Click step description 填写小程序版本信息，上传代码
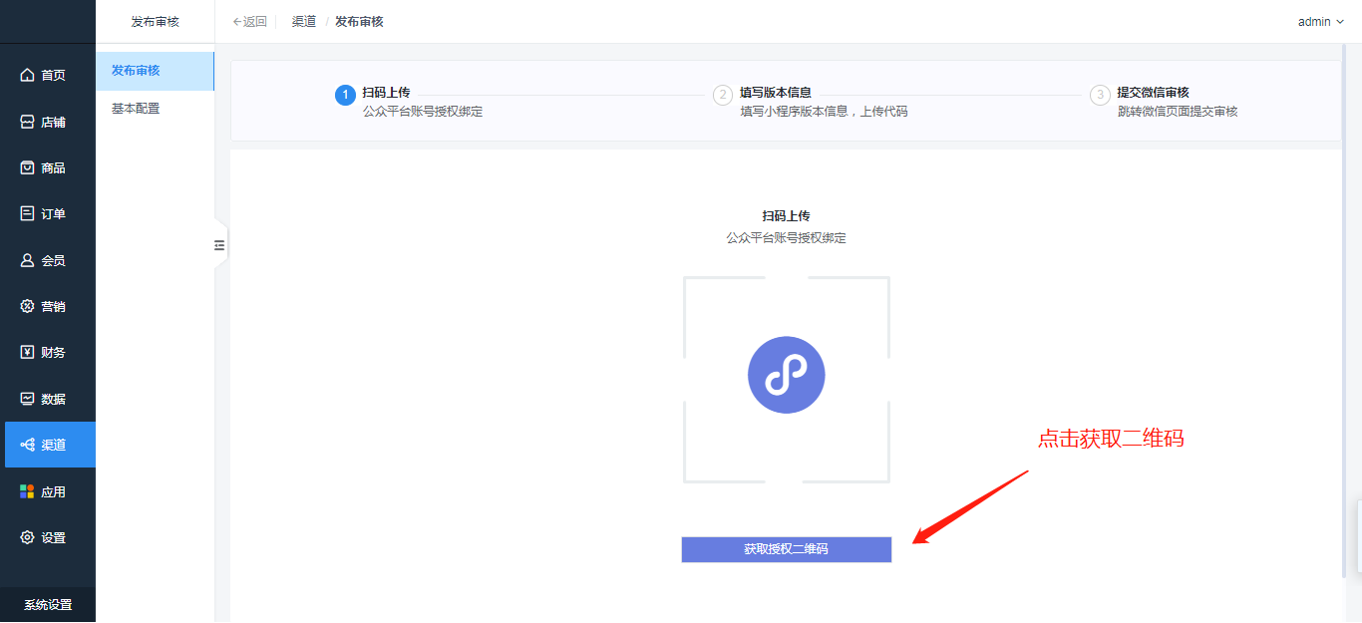 (824, 112)
